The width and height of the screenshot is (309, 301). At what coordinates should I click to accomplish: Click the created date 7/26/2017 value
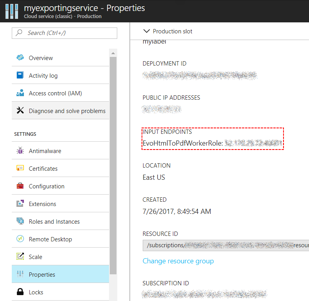pyautogui.click(x=177, y=212)
